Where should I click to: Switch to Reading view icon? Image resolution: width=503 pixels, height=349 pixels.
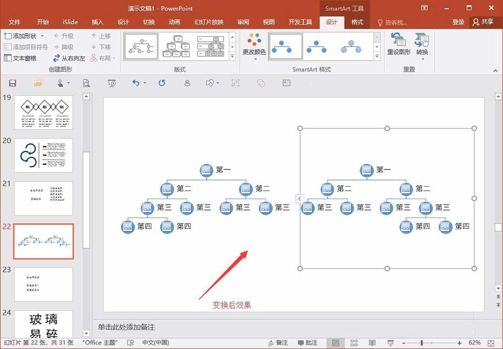coord(372,343)
